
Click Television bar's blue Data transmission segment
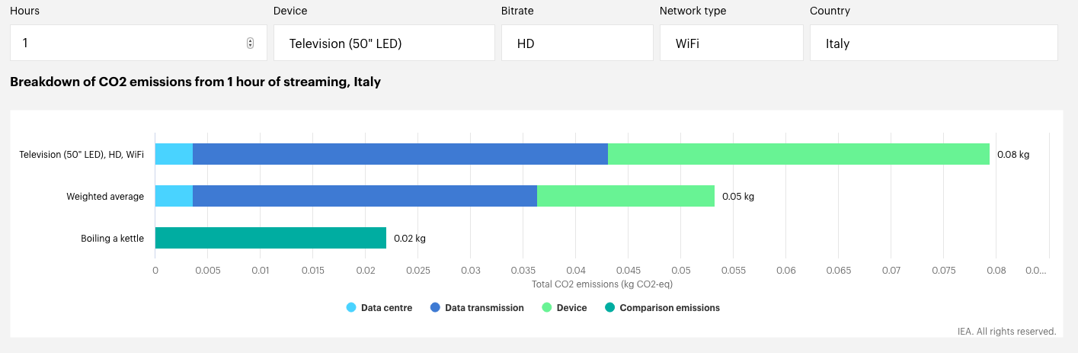(400, 154)
